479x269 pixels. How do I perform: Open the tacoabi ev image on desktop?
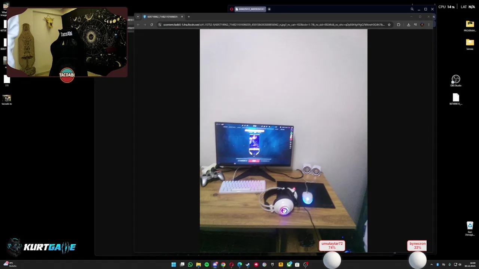point(7,99)
